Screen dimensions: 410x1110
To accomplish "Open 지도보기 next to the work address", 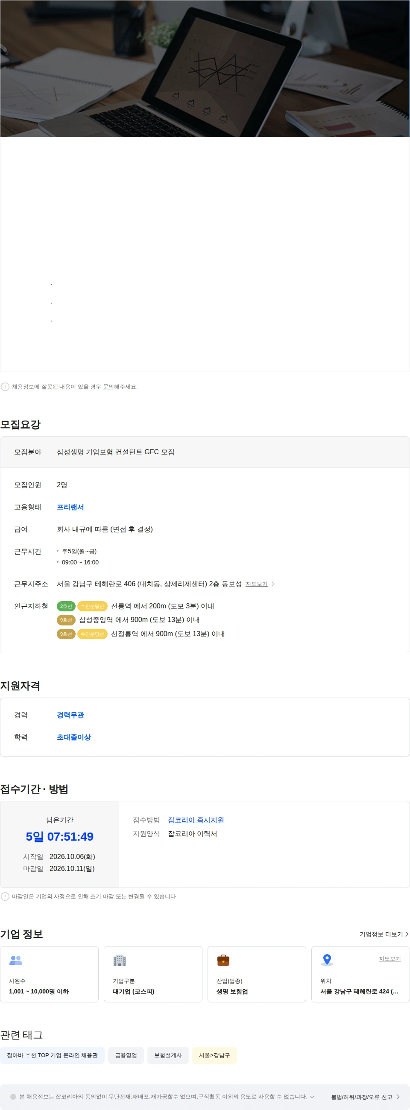I will [x=257, y=584].
